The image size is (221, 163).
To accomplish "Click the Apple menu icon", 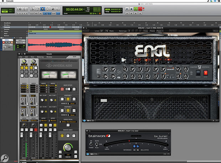I will pos(3,1).
